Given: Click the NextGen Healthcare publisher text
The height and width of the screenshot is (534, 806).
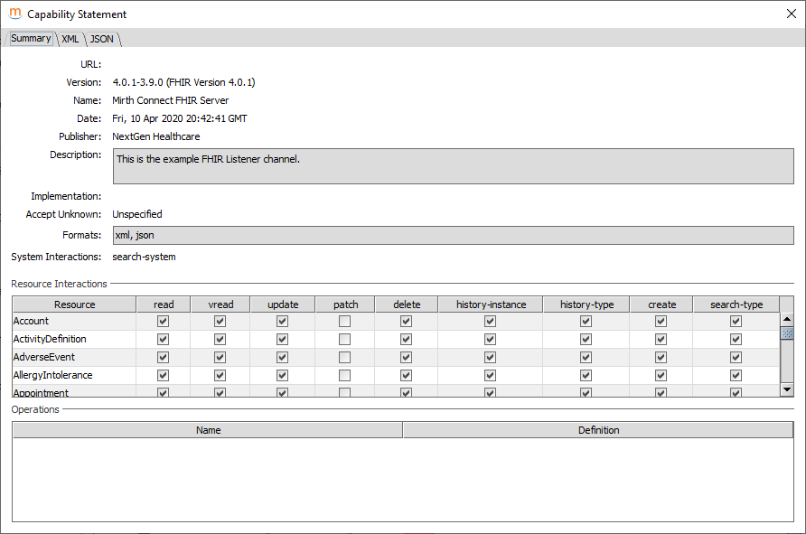Looking at the screenshot, I should pyautogui.click(x=156, y=136).
